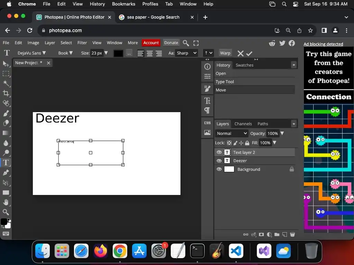Pick the Spot Healing Brush tool

pos(6,103)
